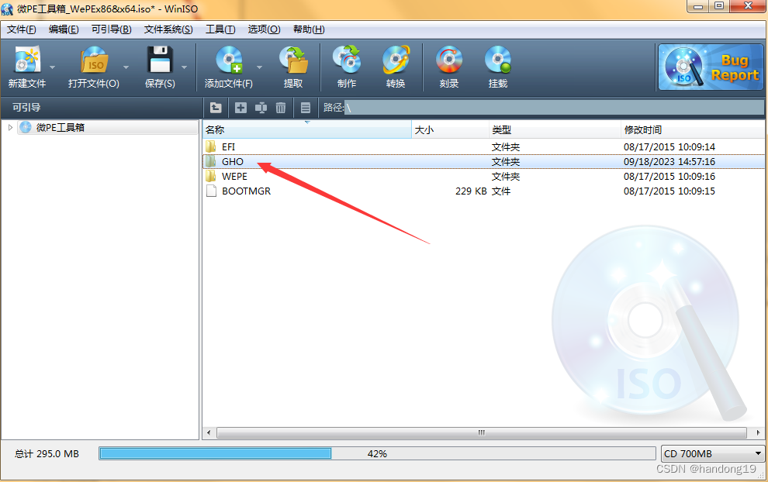This screenshot has width=768, height=482.
Task: Open the 文件(F) menu
Action: [21, 29]
